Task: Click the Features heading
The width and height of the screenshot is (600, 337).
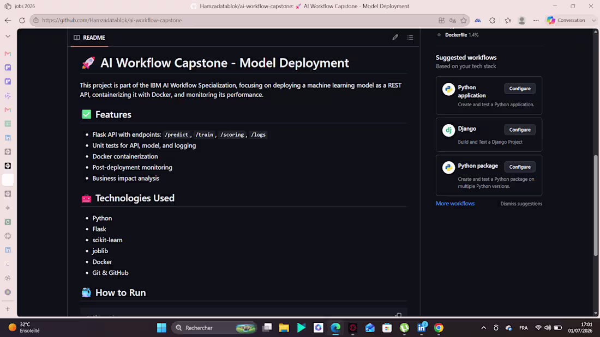Action: click(x=113, y=114)
